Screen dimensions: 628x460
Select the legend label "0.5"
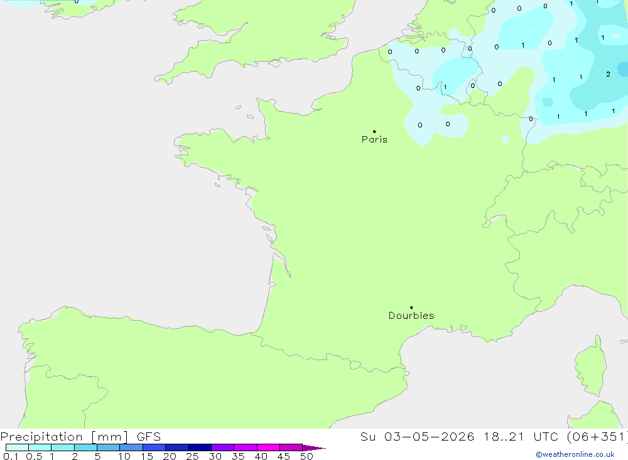point(34,456)
